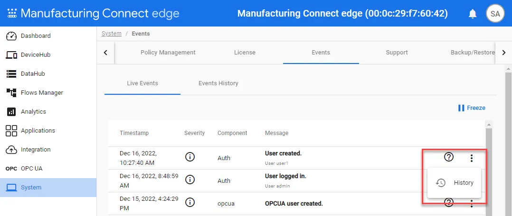Click the User admin detail text
Viewport: 512px width, 216px height.
277,186
